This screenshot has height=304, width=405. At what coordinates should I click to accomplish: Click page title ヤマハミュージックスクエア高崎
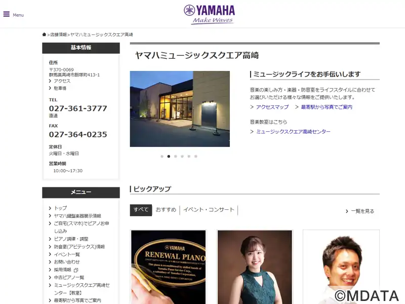pyautogui.click(x=197, y=55)
